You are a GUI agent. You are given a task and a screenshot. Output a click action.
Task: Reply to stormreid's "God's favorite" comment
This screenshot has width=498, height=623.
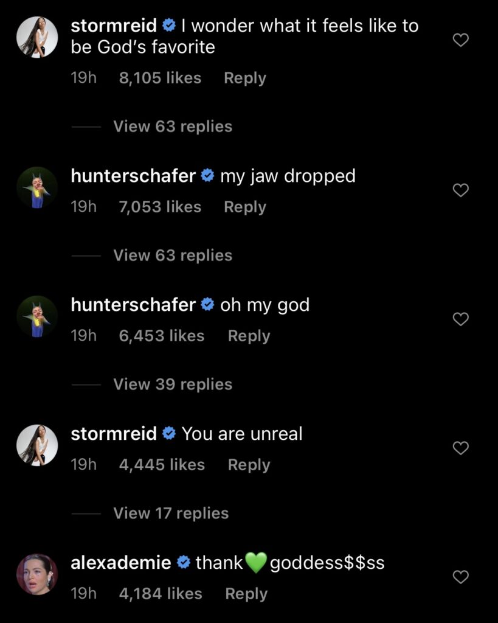pyautogui.click(x=245, y=78)
